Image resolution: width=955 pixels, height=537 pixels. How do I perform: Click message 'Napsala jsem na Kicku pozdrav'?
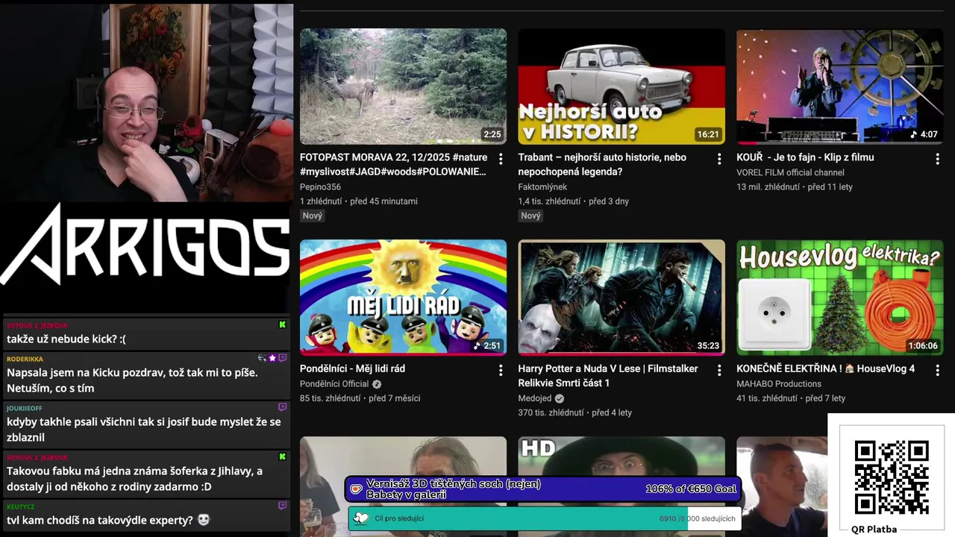coord(132,380)
